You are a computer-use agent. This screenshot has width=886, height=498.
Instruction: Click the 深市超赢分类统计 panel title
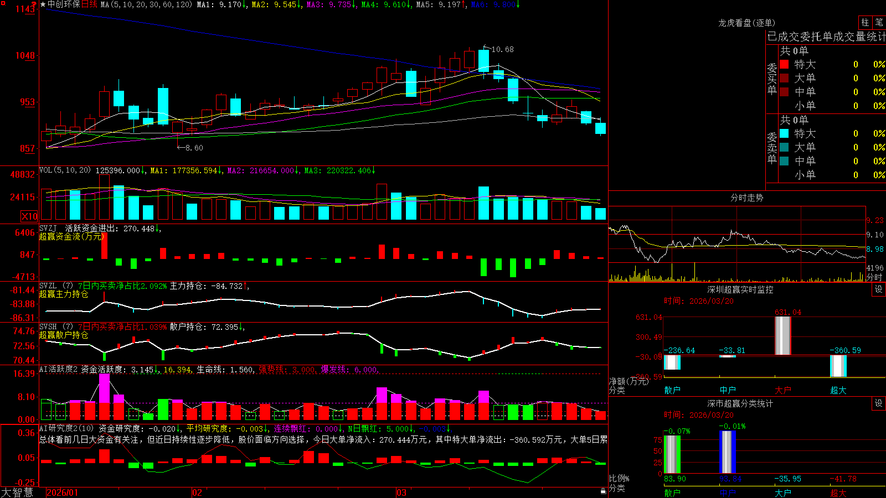(740, 403)
